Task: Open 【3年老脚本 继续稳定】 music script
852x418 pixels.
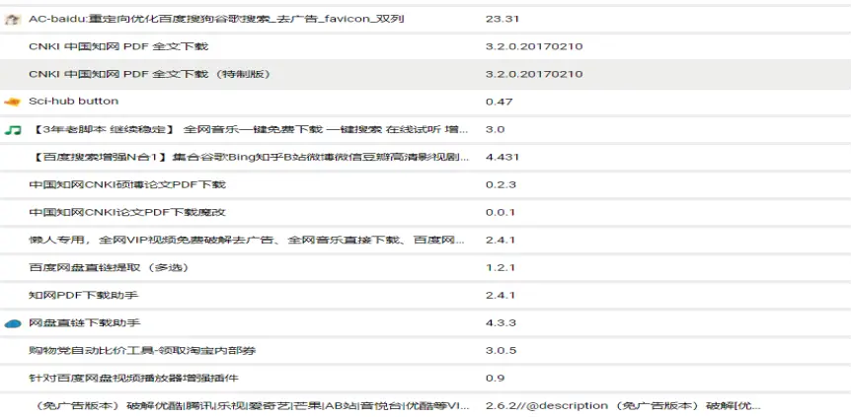Action: coord(250,130)
